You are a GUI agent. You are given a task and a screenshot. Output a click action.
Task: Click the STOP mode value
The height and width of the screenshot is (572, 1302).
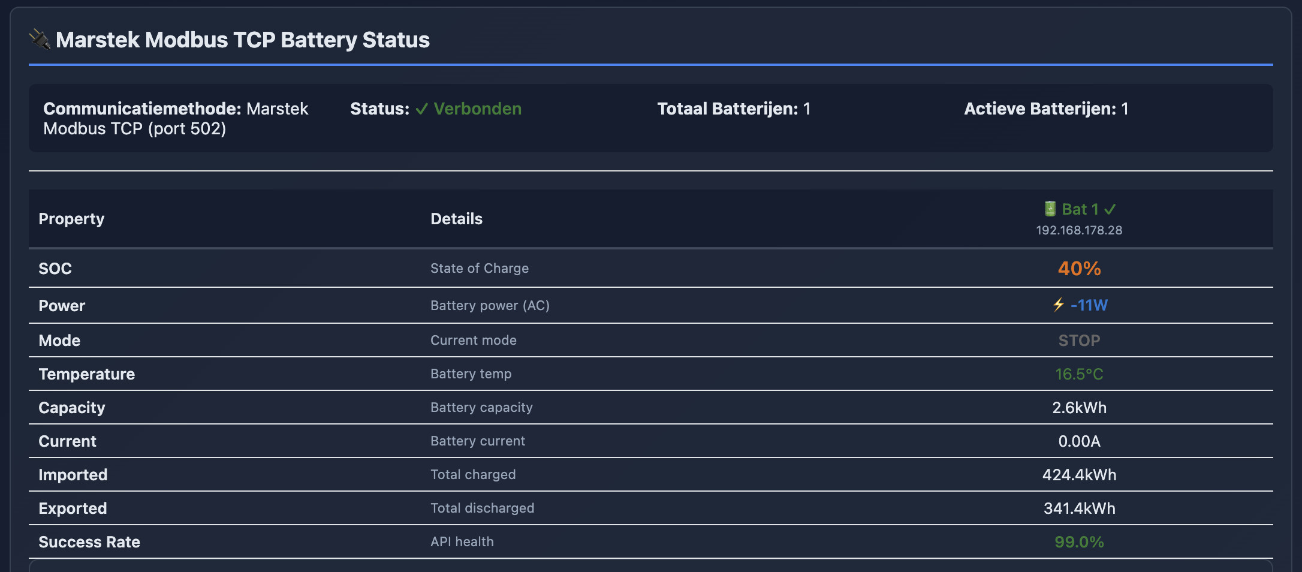click(x=1079, y=341)
